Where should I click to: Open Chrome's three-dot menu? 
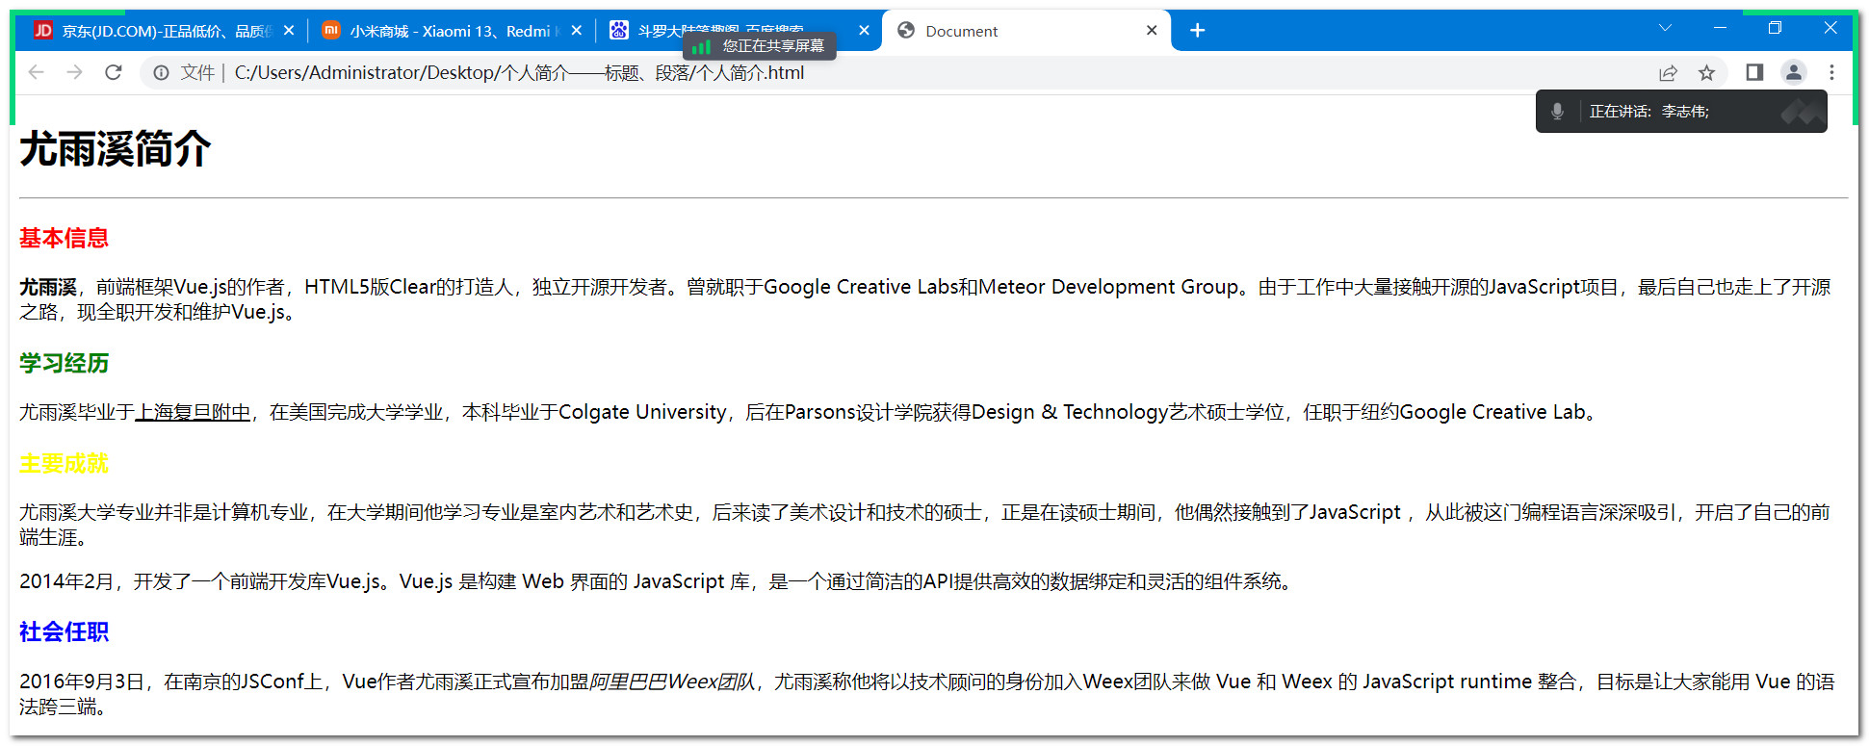pos(1831,72)
